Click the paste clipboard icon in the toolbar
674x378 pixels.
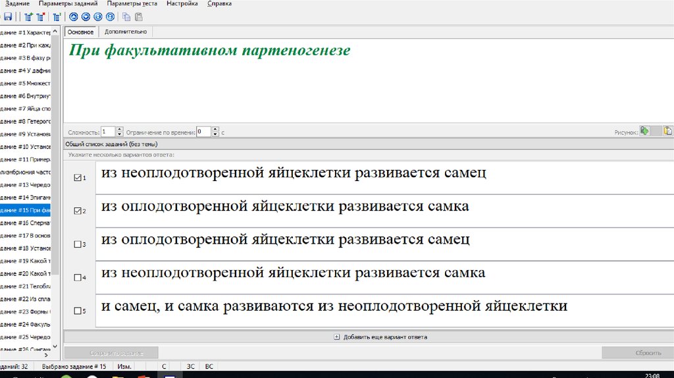[138, 17]
